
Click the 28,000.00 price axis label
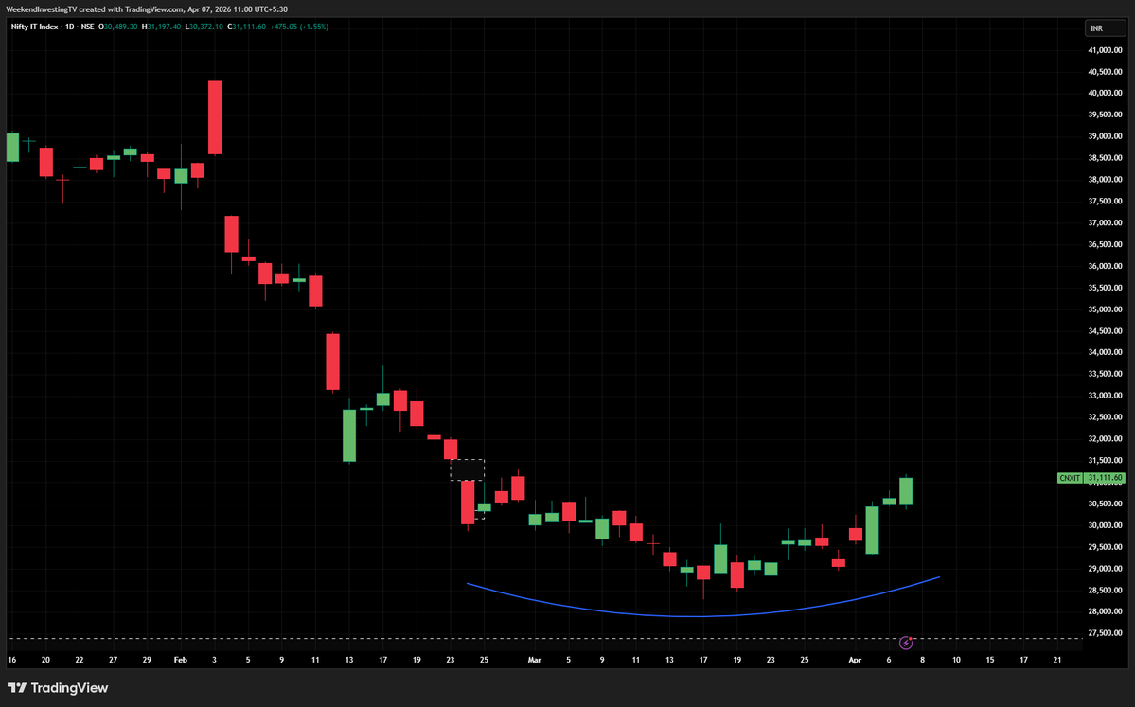click(1105, 611)
